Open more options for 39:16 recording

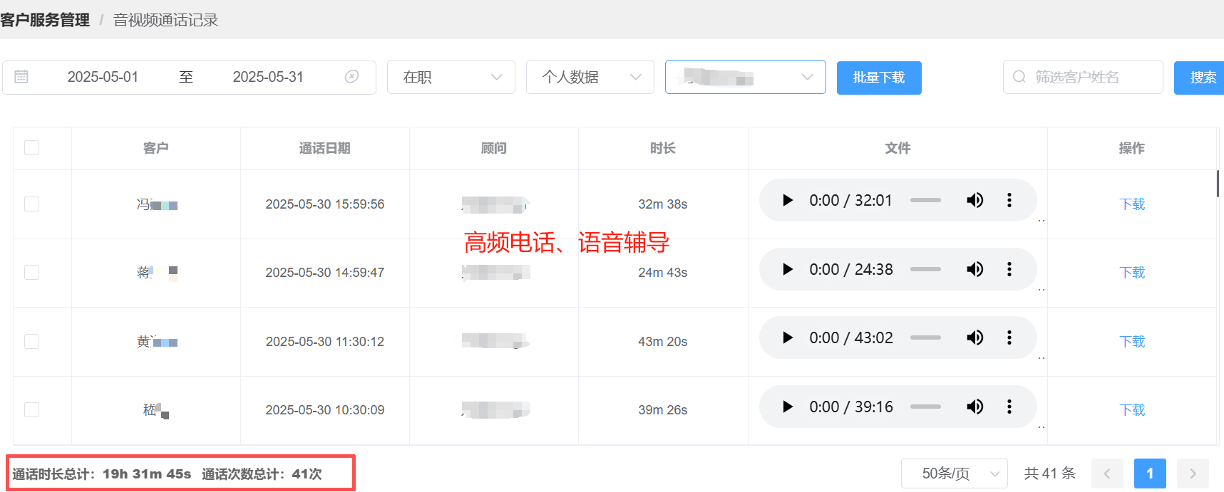coord(1009,407)
